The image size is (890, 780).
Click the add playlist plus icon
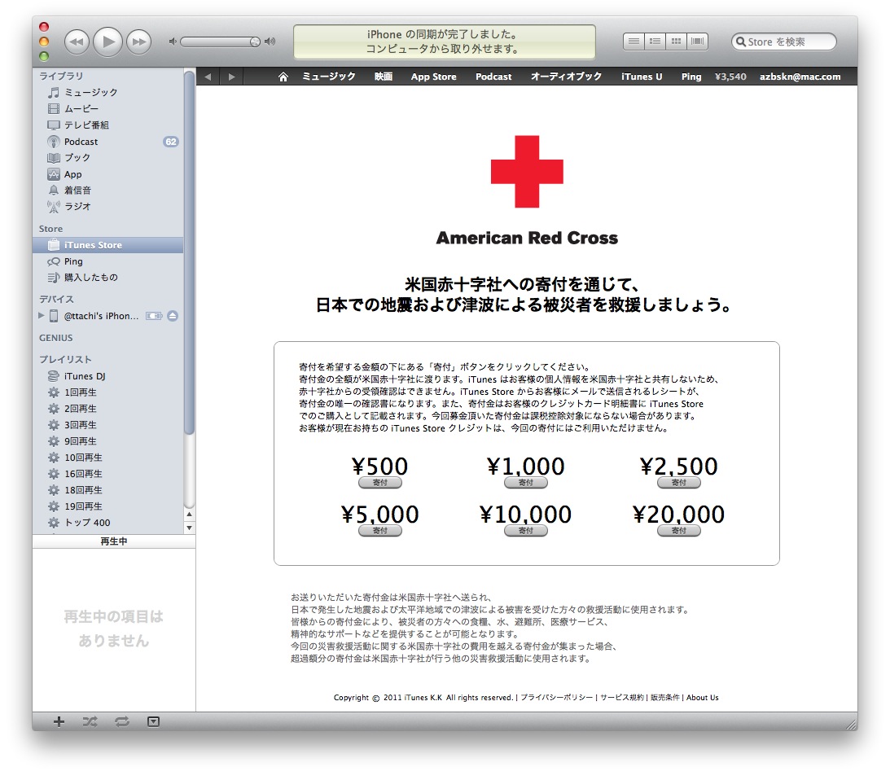pos(59,721)
